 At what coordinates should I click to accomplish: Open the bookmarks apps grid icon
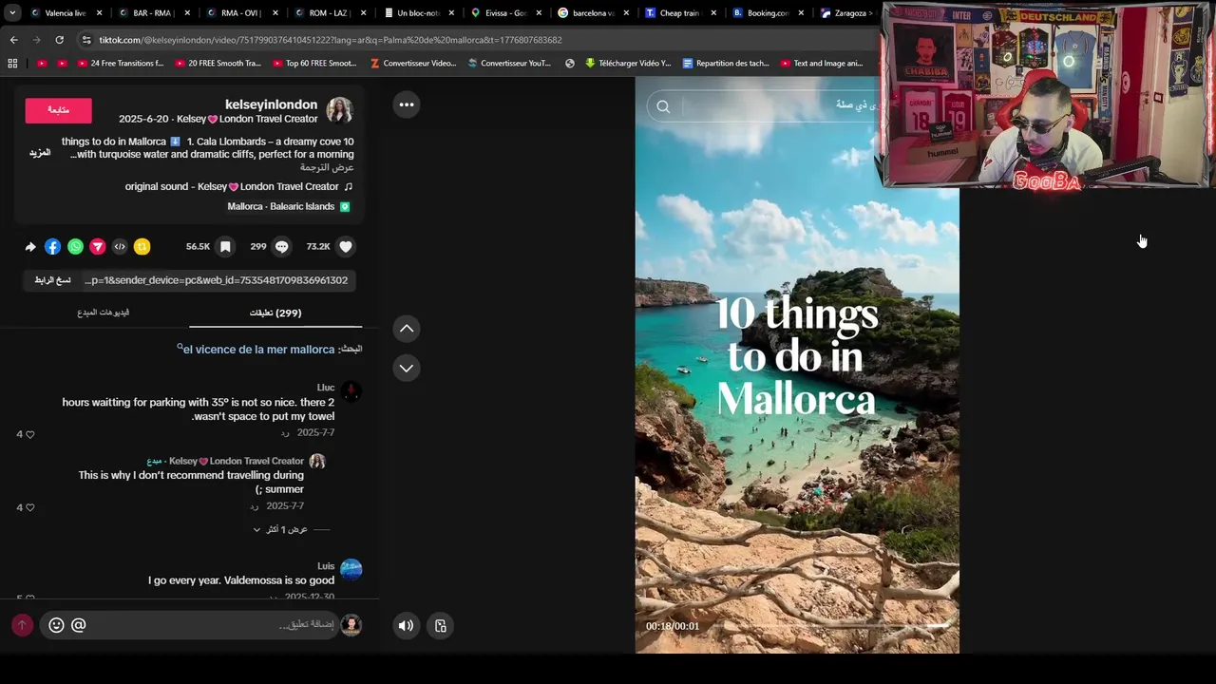[12, 64]
